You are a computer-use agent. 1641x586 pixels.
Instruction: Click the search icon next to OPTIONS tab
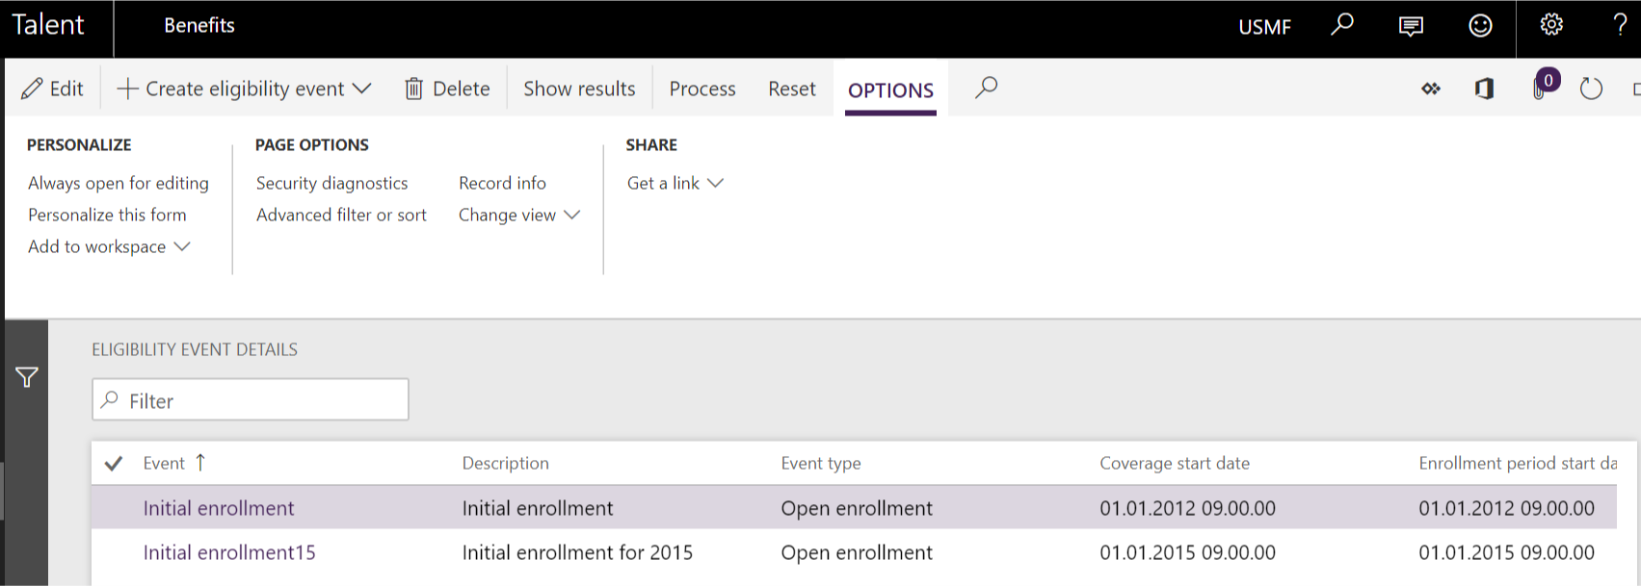click(986, 88)
